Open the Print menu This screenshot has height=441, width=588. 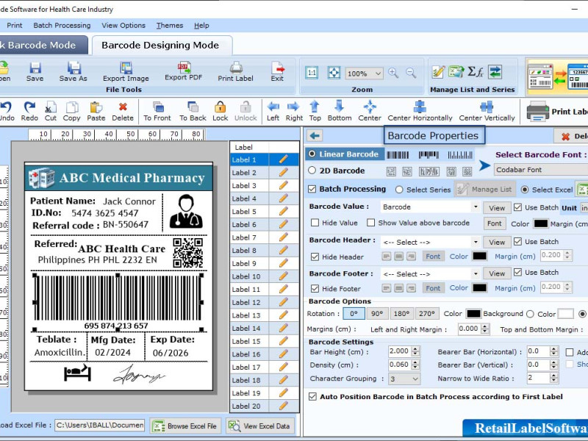point(15,26)
